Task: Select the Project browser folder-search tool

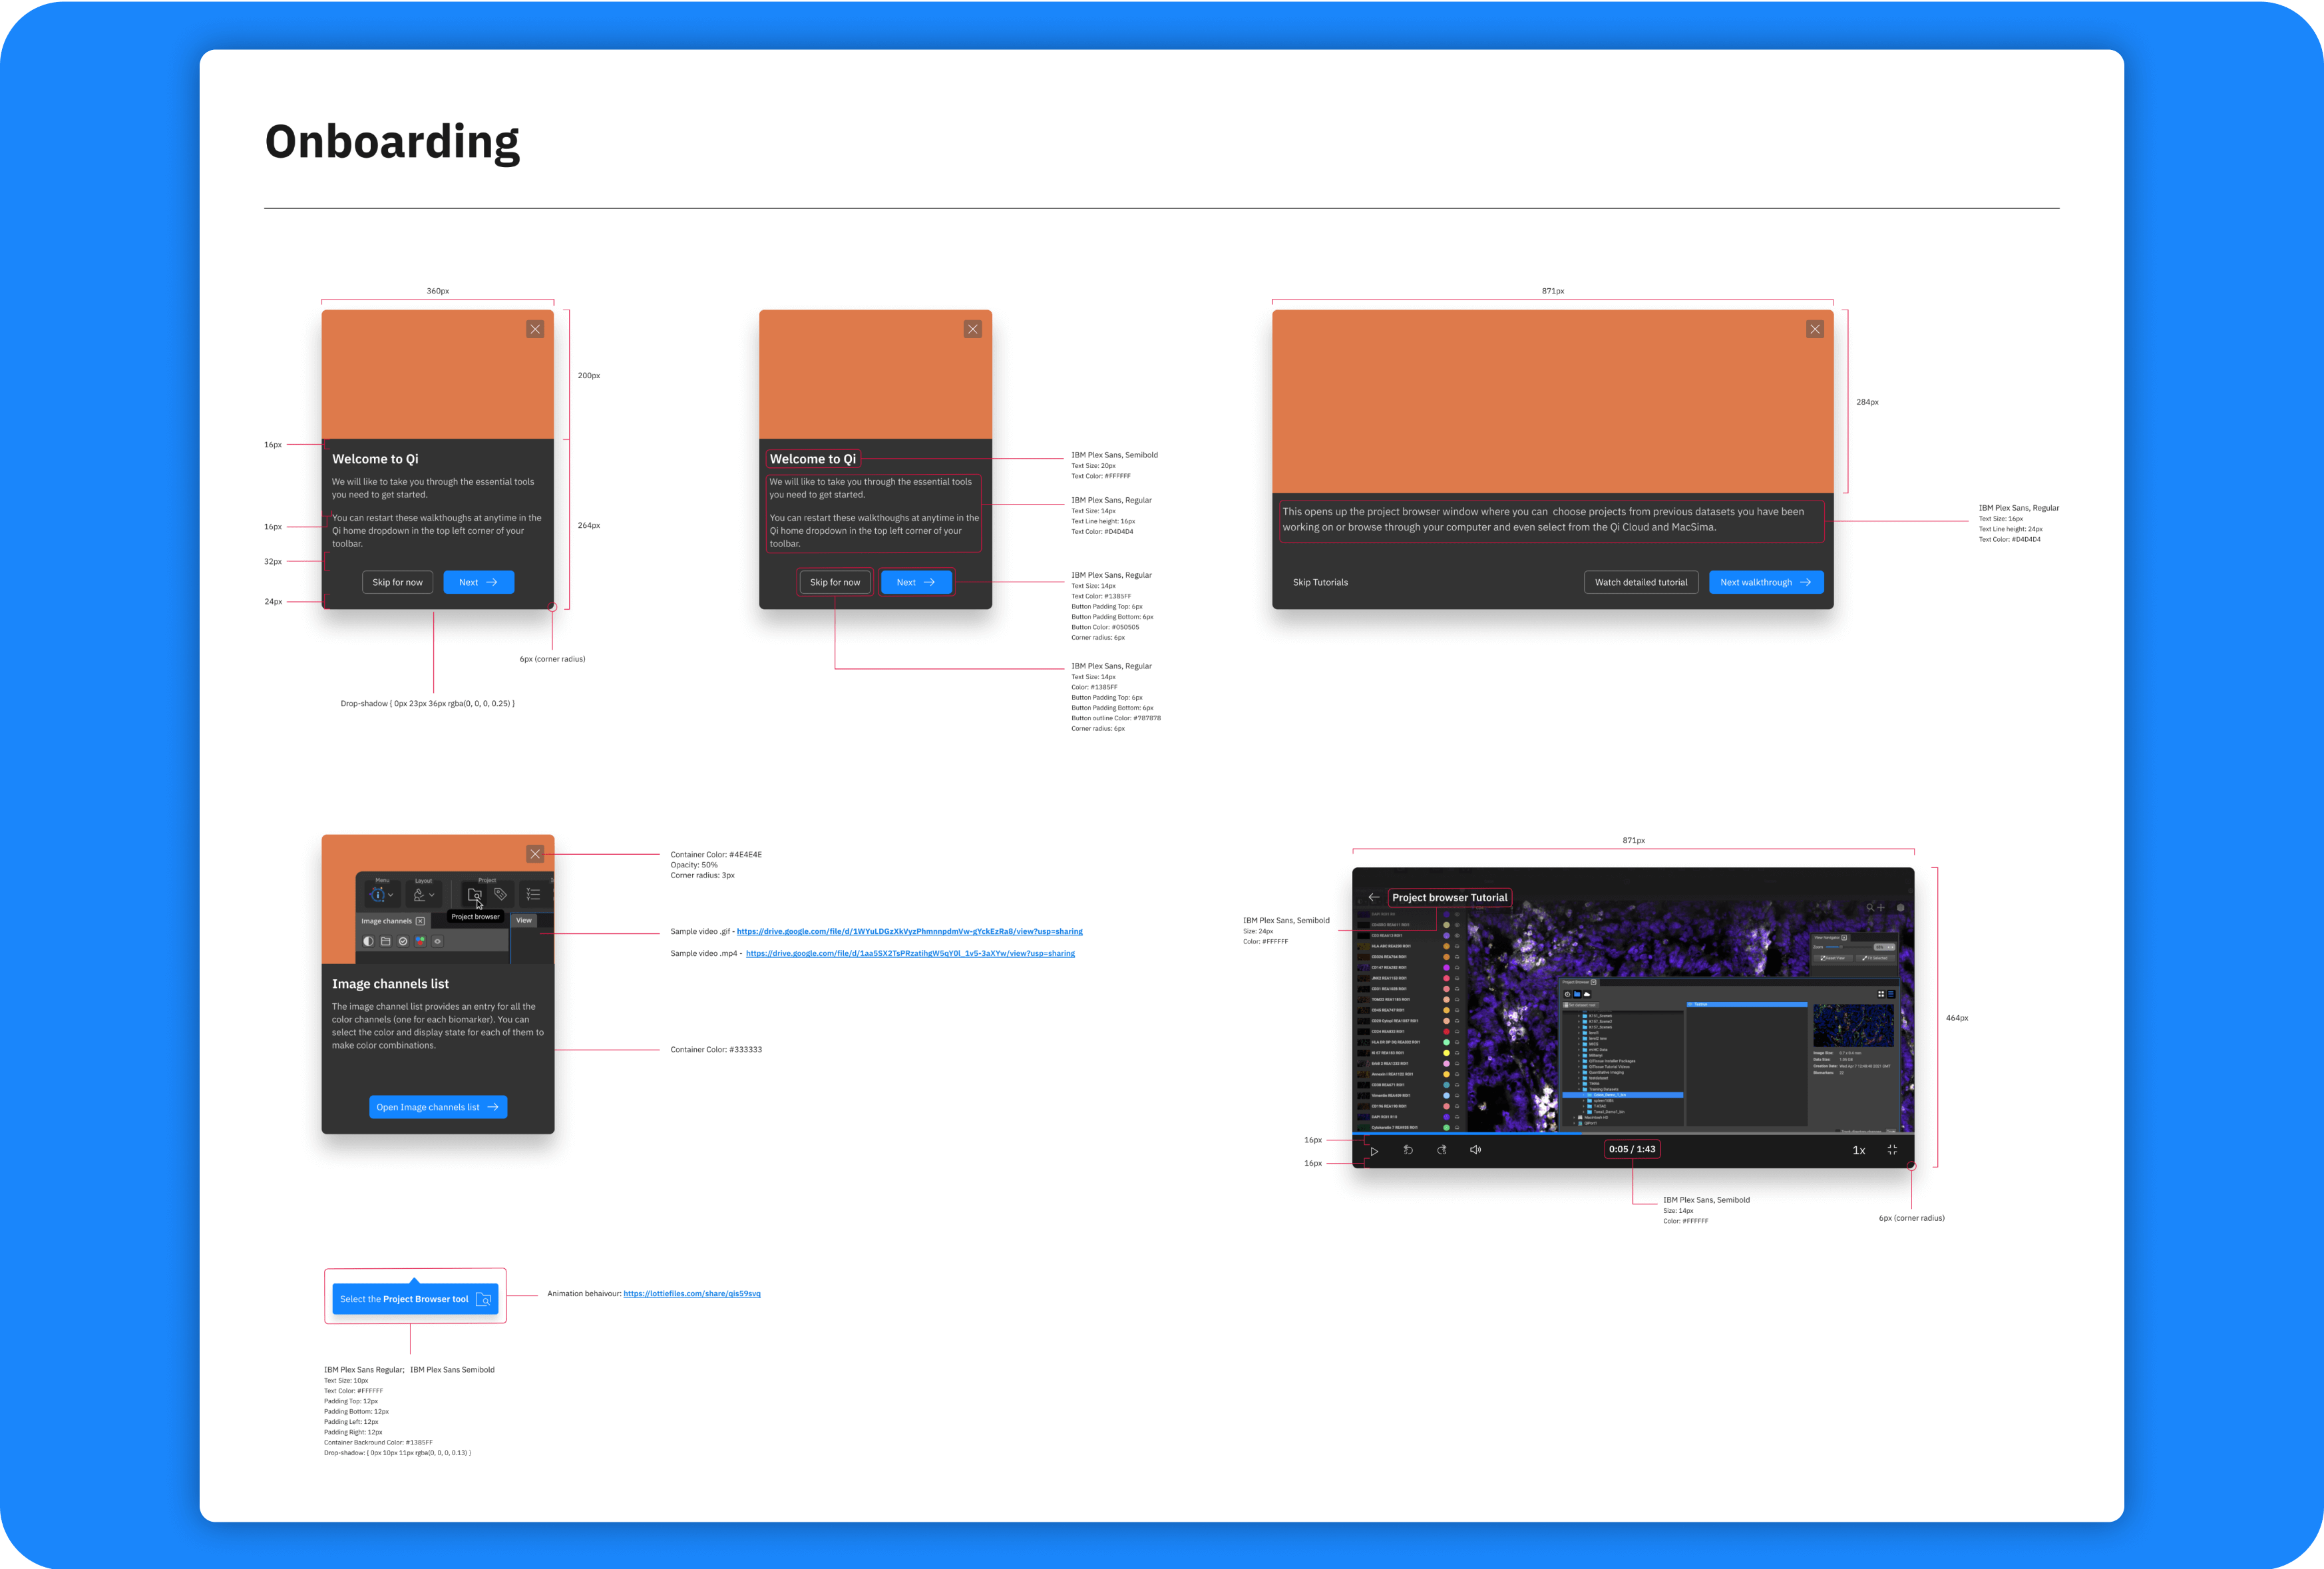Action: 475,895
